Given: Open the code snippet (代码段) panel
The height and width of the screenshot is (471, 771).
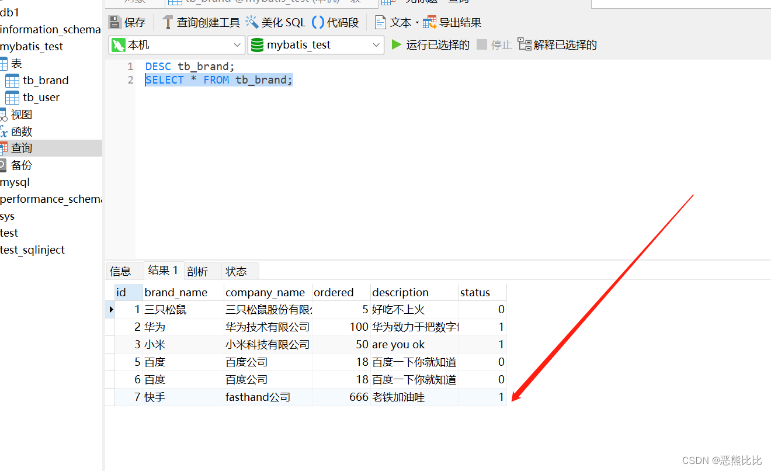Looking at the screenshot, I should click(x=335, y=22).
